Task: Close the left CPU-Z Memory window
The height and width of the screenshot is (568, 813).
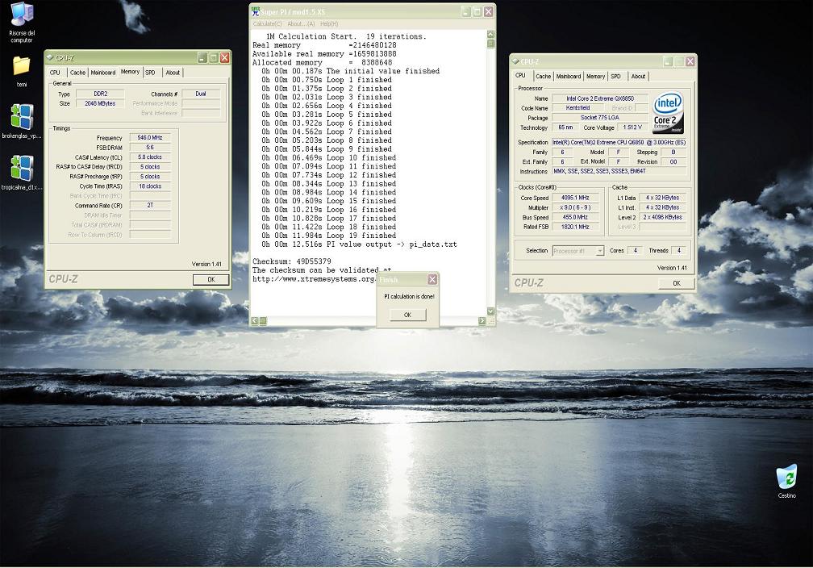Action: click(x=224, y=57)
